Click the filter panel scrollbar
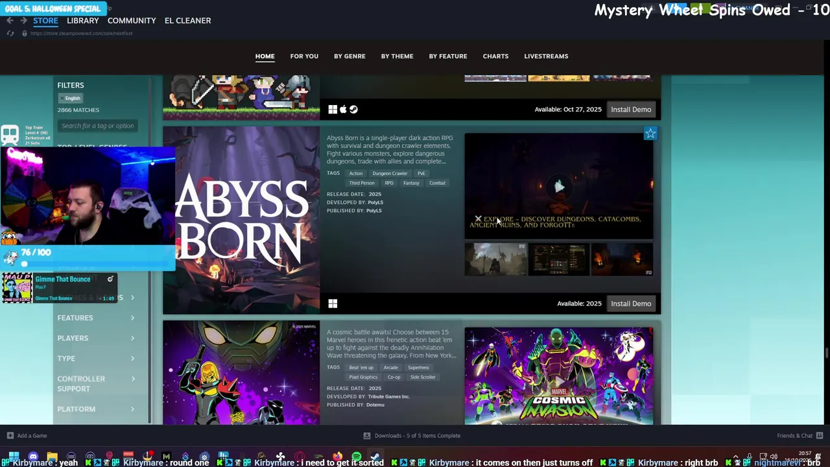830x467 pixels. pos(150,250)
